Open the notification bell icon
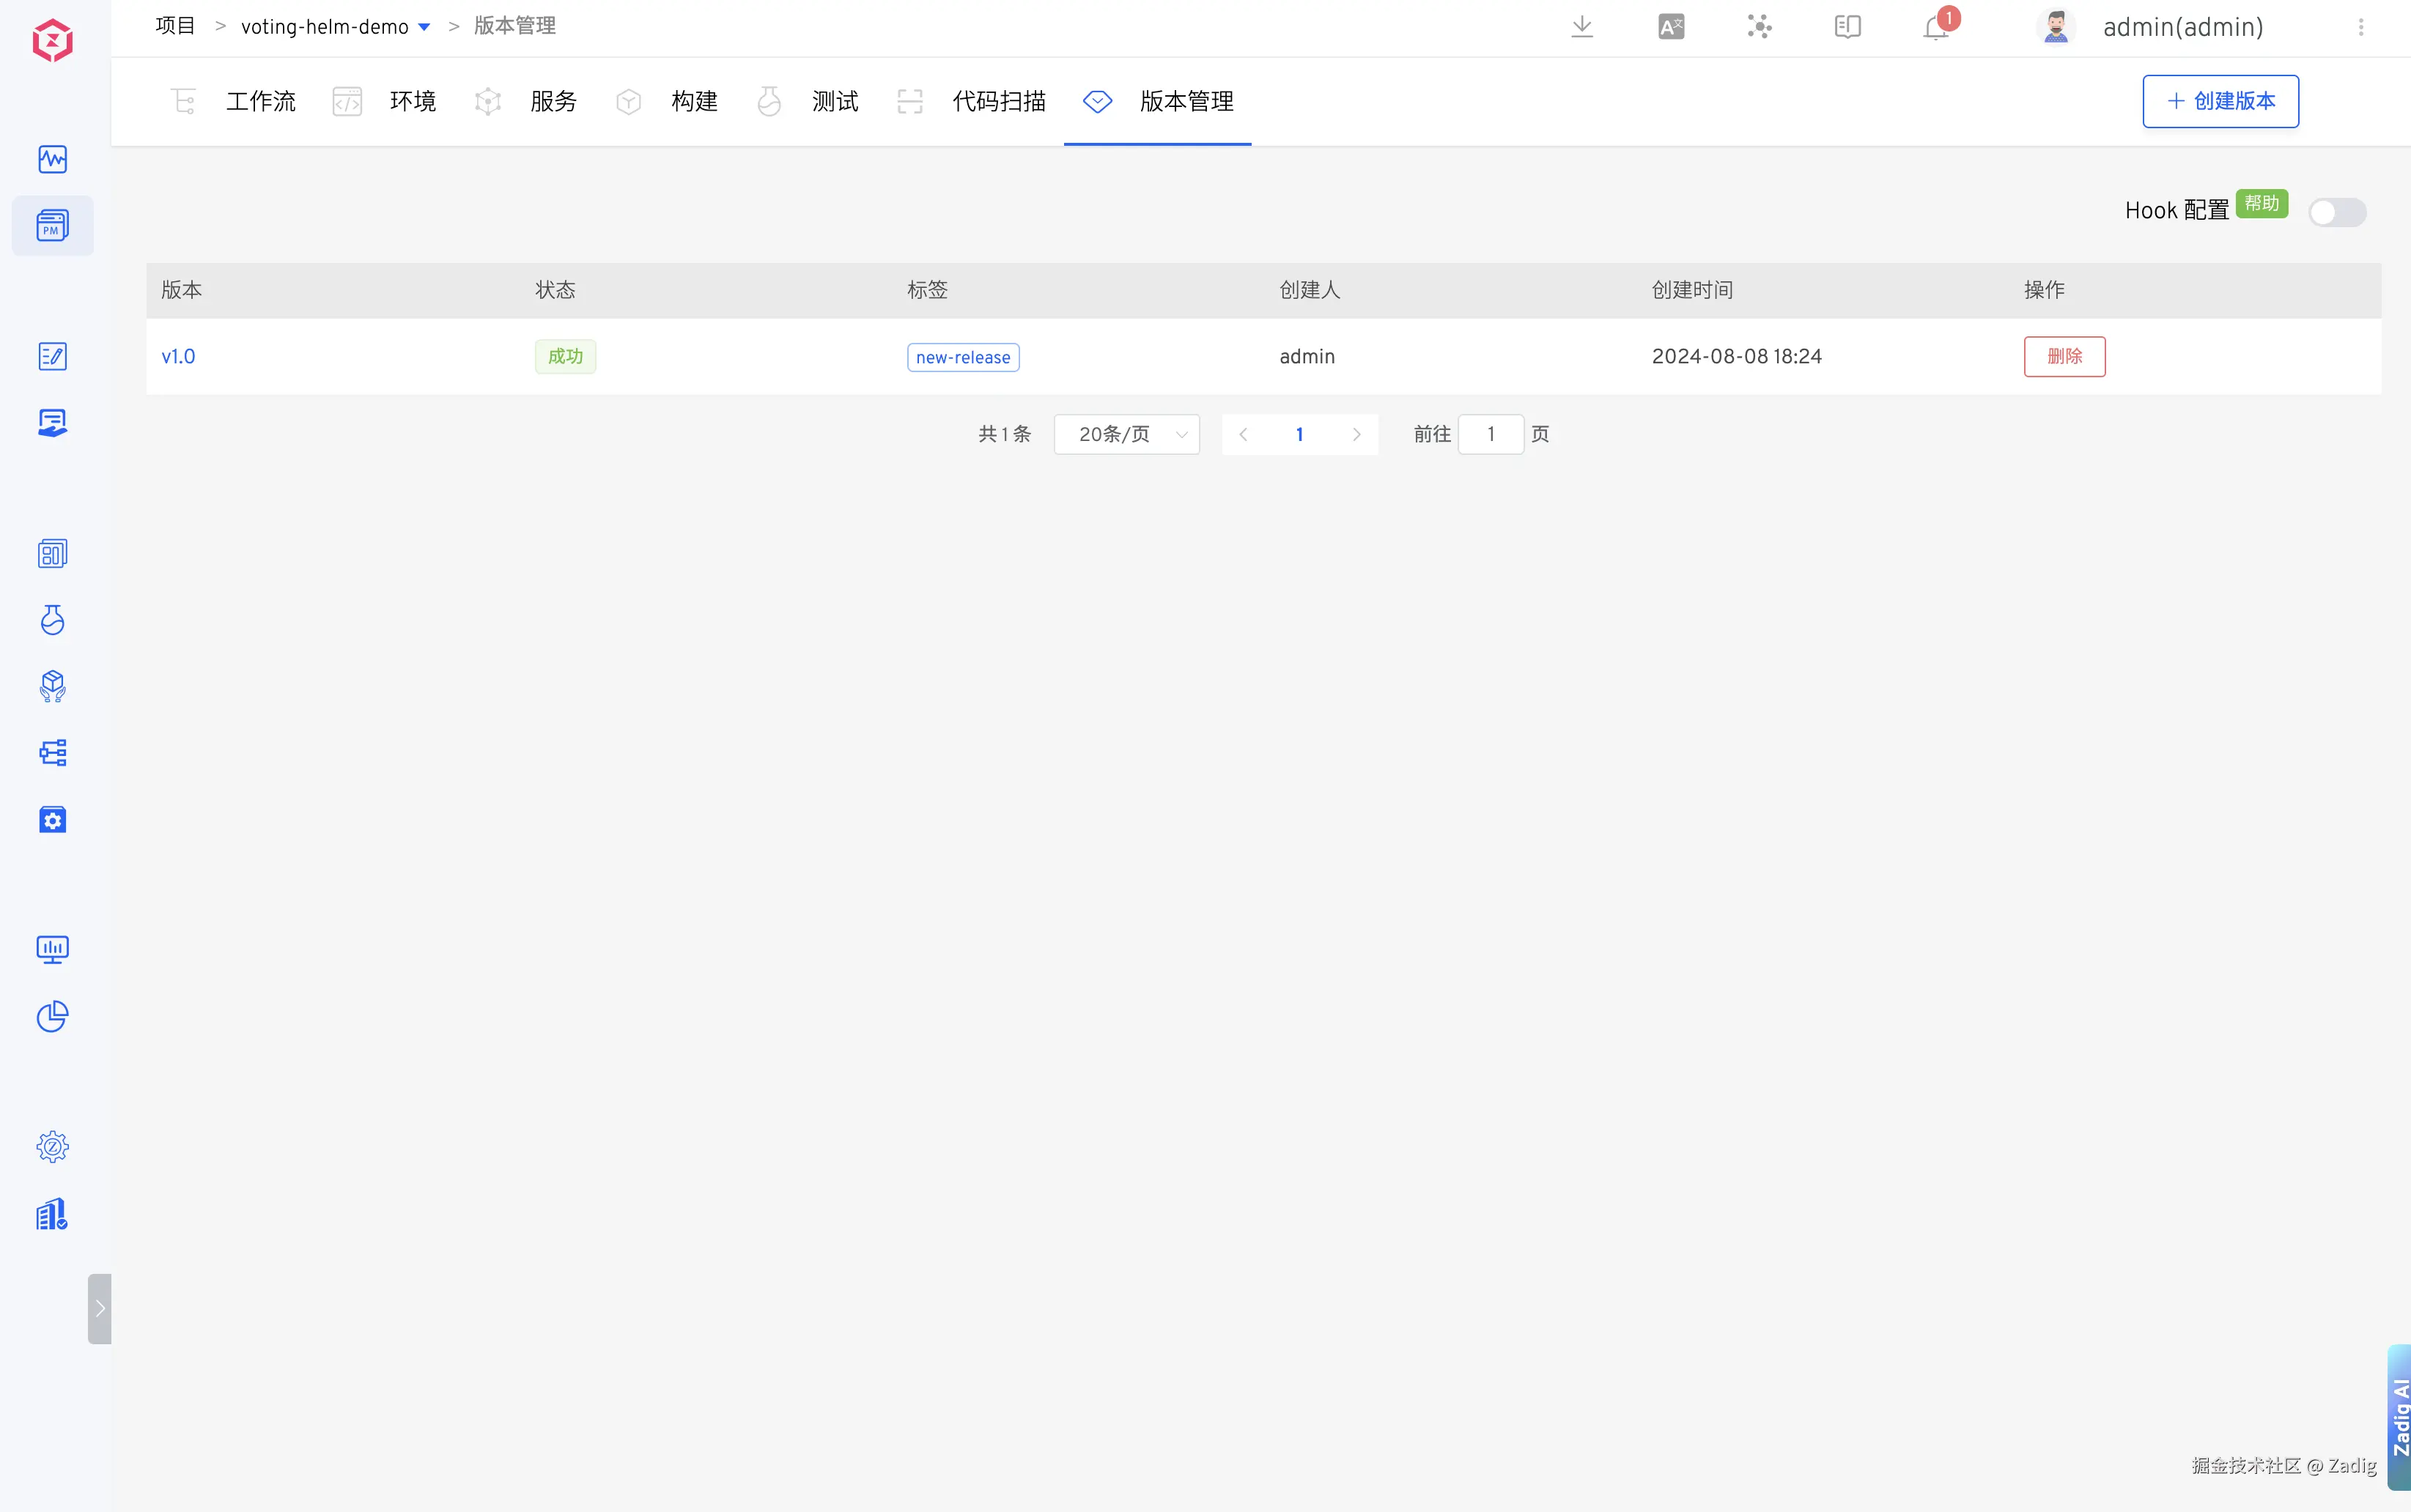 coord(1936,28)
